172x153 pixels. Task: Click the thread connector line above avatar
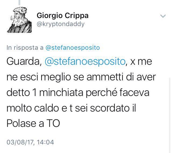click(x=19, y=2)
